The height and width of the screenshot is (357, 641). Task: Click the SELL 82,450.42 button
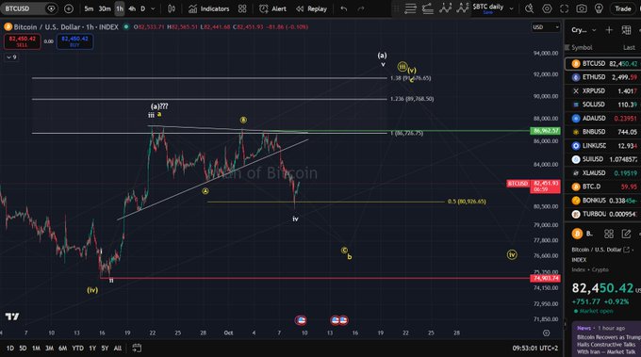(22, 41)
